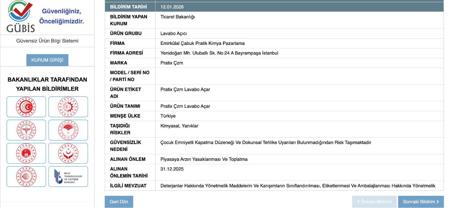The width and height of the screenshot is (454, 208).
Task: Select firm name 'Emirkülal Çabuk Pratik Kimya Pazarlama'
Action: (x=203, y=43)
